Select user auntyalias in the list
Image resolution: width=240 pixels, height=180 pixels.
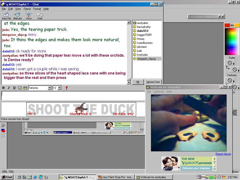coord(142,23)
